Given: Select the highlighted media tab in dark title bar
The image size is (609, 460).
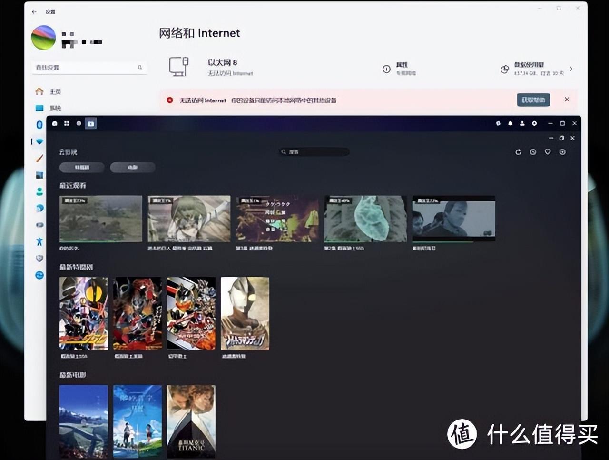Looking at the screenshot, I should coord(90,123).
